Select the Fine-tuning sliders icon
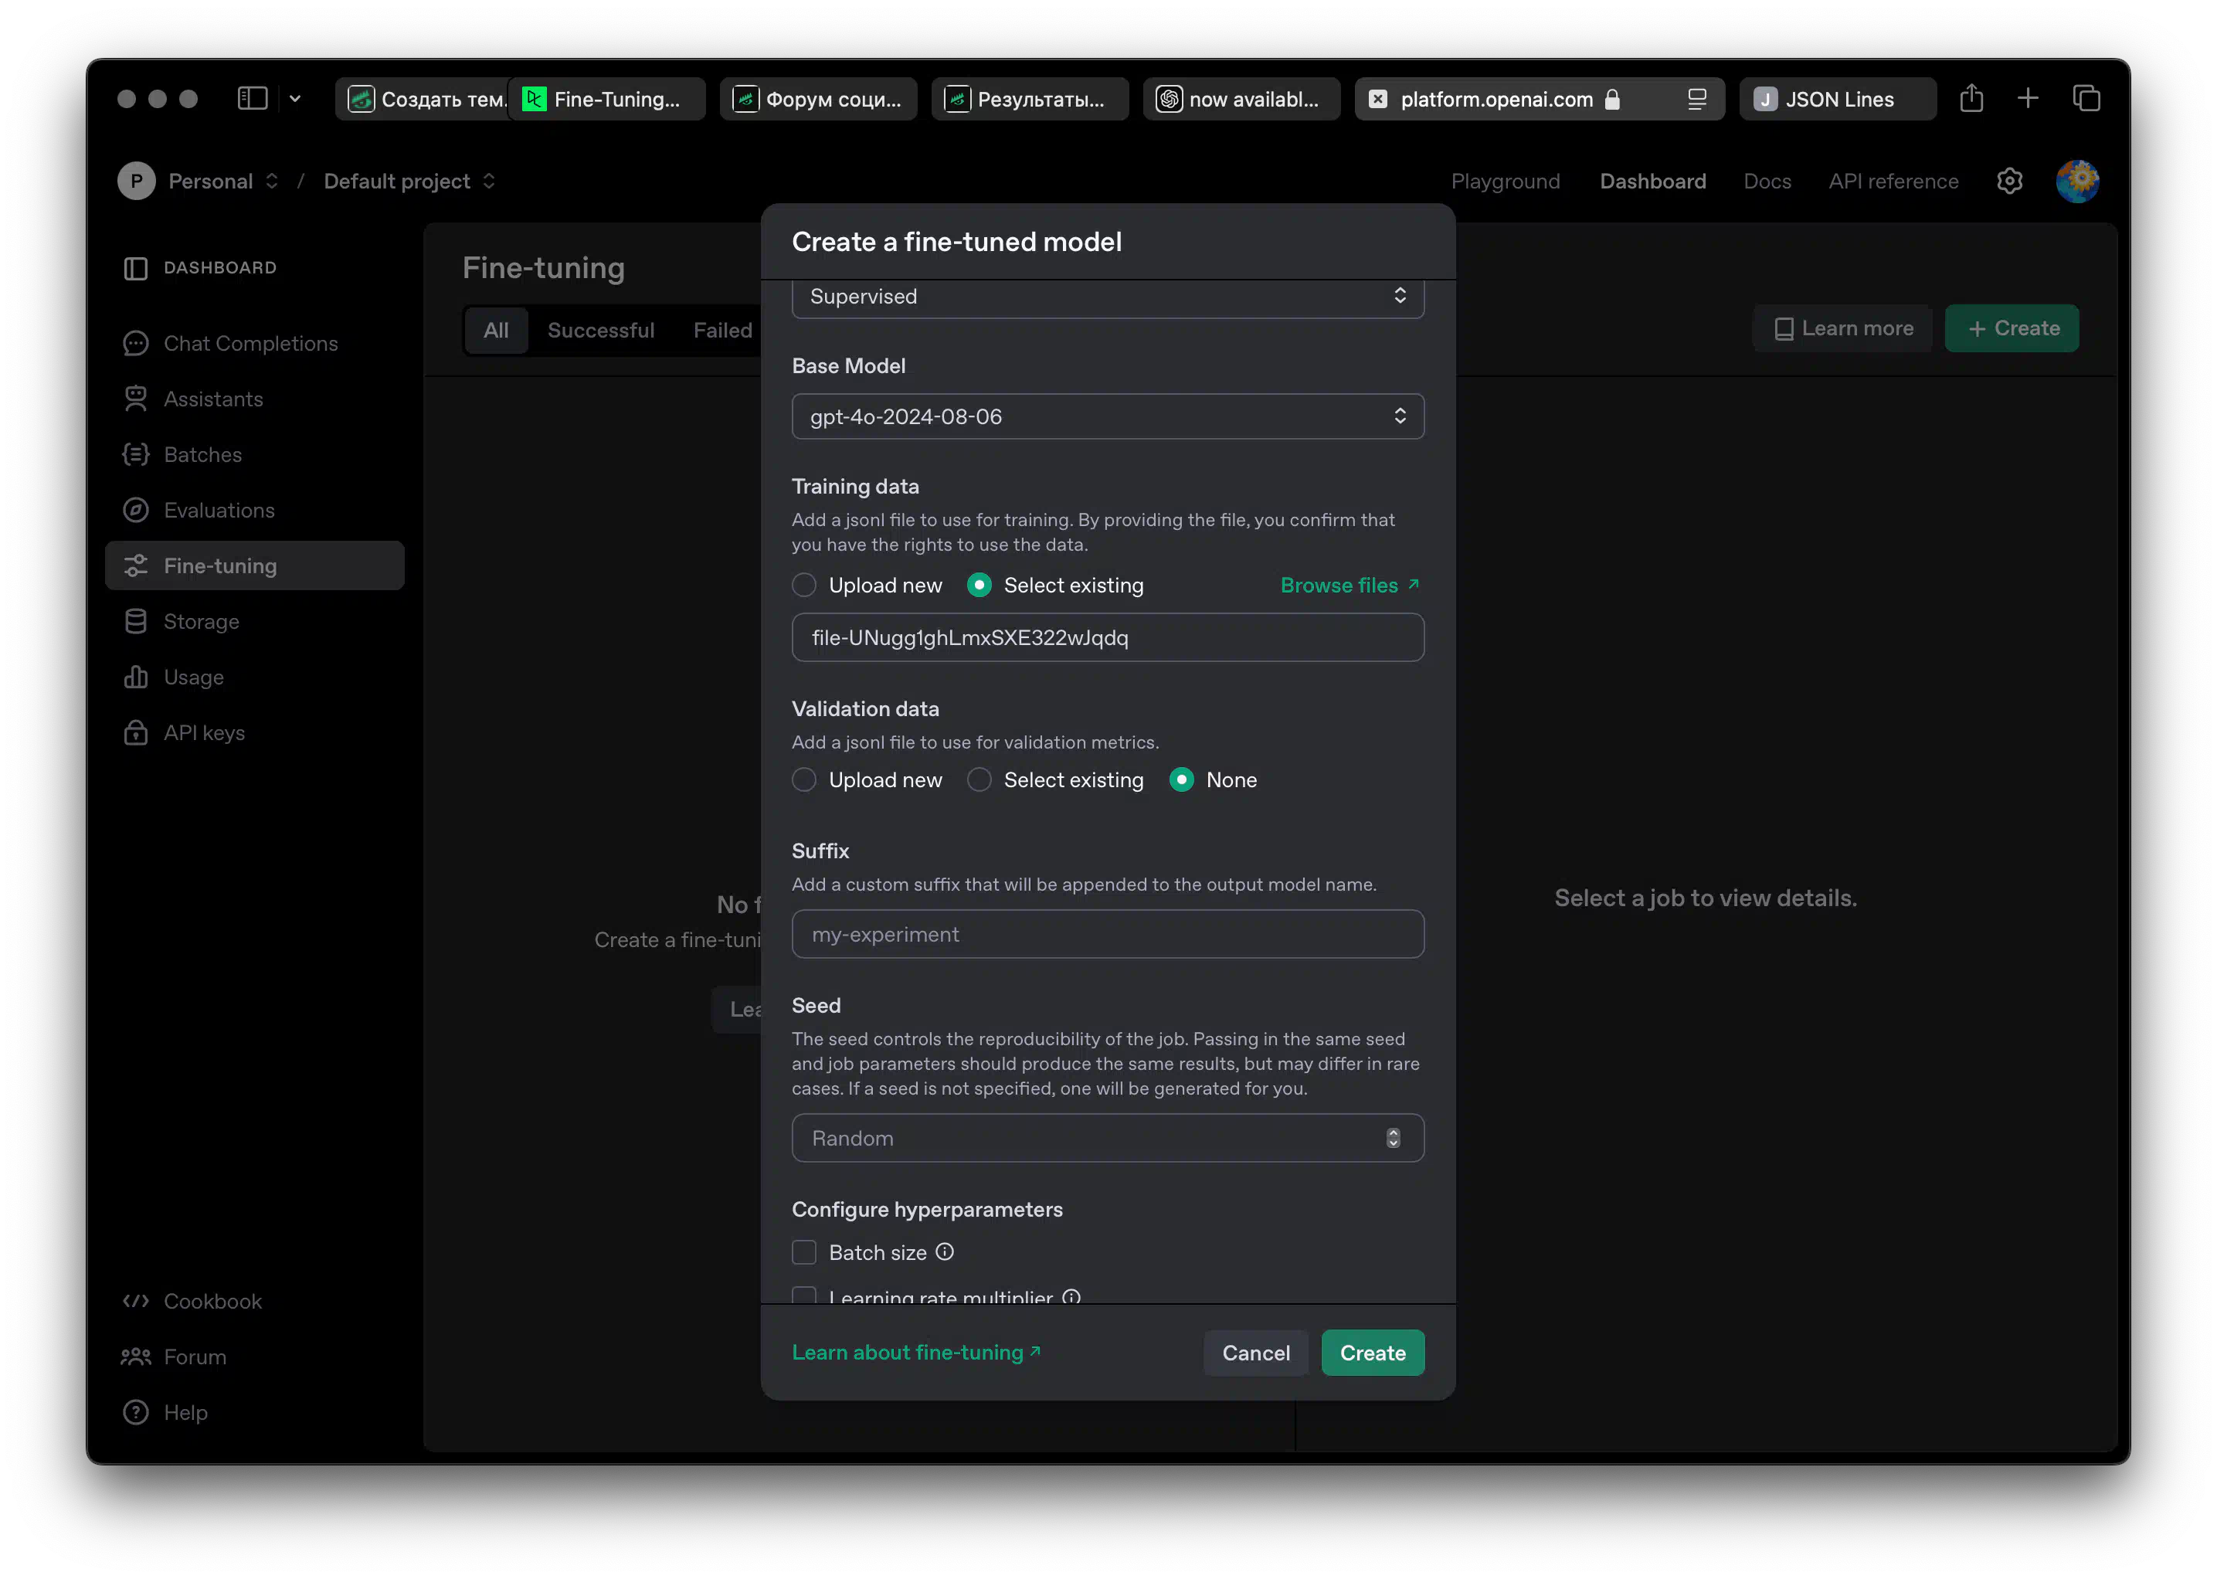This screenshot has height=1579, width=2217. [x=135, y=565]
